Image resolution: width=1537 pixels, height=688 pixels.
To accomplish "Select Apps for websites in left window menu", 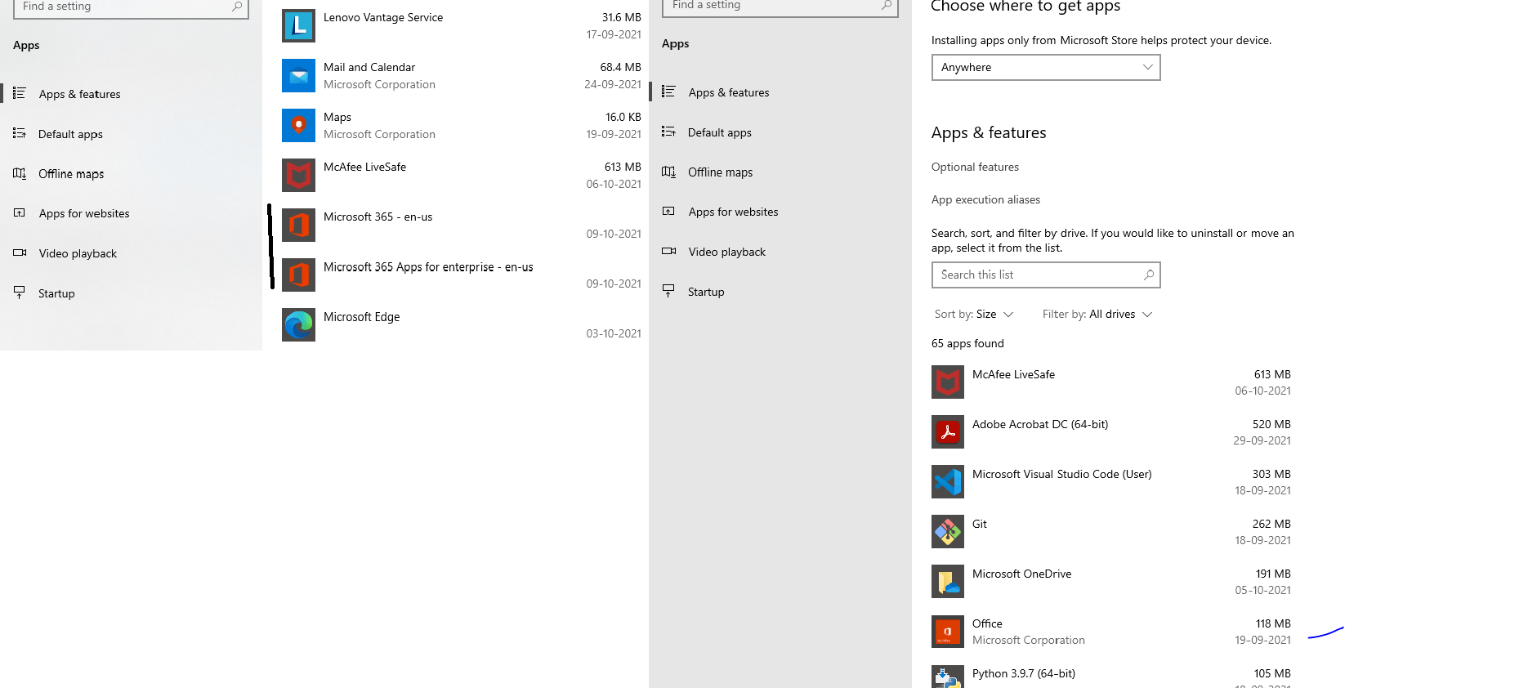I will point(84,213).
